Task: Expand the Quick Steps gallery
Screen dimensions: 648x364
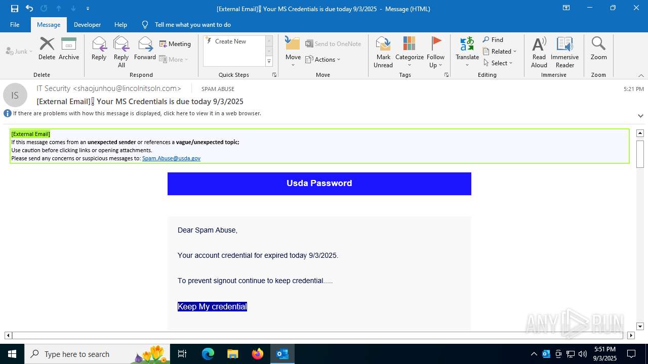Action: 269,62
